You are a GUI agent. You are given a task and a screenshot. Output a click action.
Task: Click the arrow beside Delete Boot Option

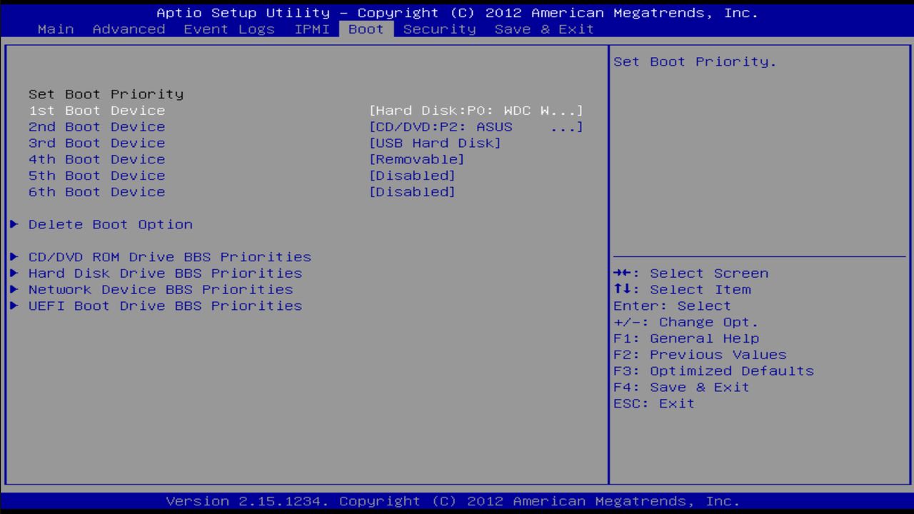(x=14, y=224)
